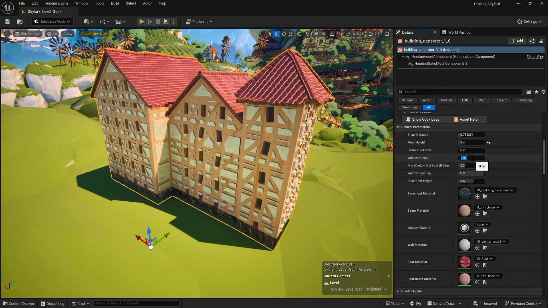This screenshot has height=308, width=548.
Task: Click the Save Current Level icon
Action: pos(7,21)
